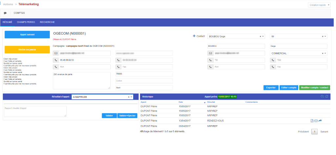Sort history by the Agent column header
Image resolution: width=336 pixels, height=155 pixels.
point(143,102)
